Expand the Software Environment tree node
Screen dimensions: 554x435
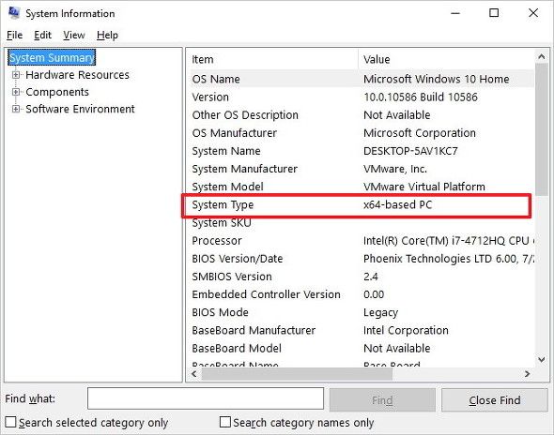point(16,109)
